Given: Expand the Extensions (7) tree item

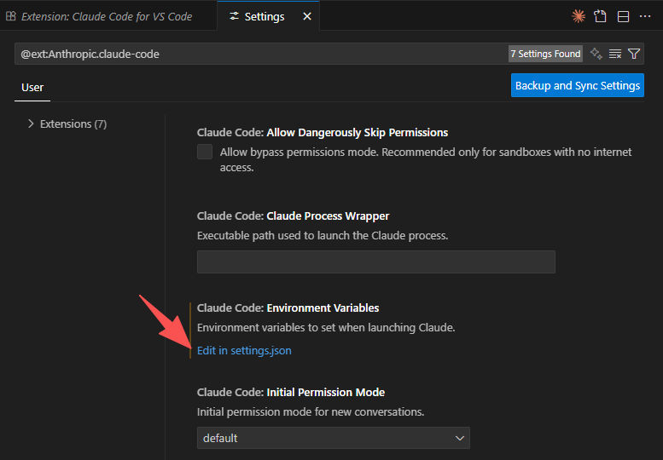Looking at the screenshot, I should pos(32,124).
